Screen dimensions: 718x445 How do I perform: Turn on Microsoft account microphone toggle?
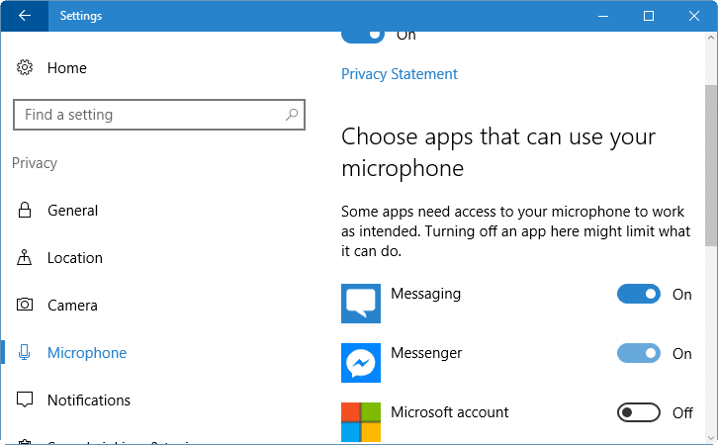[x=638, y=412]
